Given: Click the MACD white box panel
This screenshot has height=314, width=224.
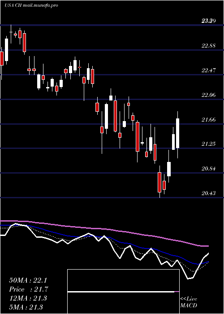Looking at the screenshot, I should 123,292.
